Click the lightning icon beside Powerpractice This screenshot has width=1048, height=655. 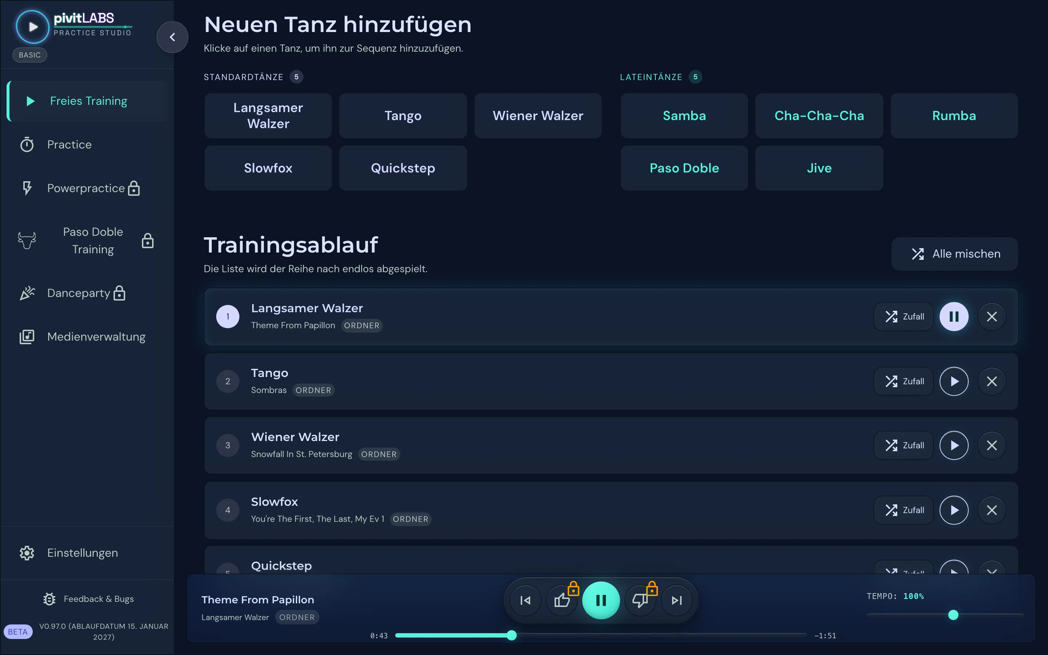click(x=27, y=188)
